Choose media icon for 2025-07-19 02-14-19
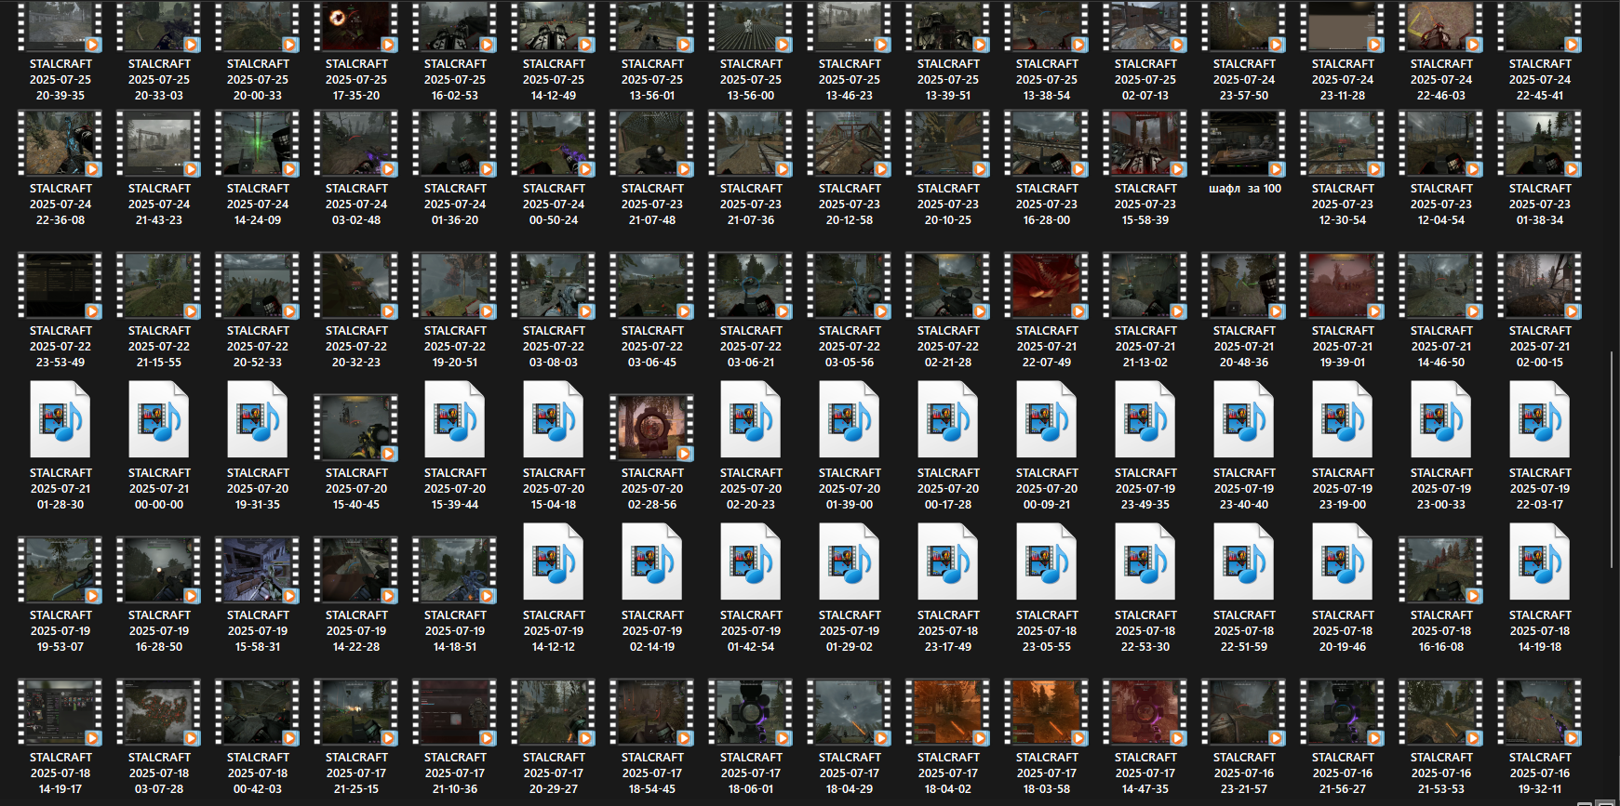The image size is (1620, 806). click(x=652, y=562)
